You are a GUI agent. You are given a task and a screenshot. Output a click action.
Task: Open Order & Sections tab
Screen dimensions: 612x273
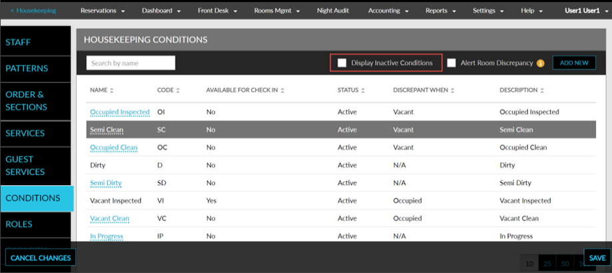tap(35, 101)
